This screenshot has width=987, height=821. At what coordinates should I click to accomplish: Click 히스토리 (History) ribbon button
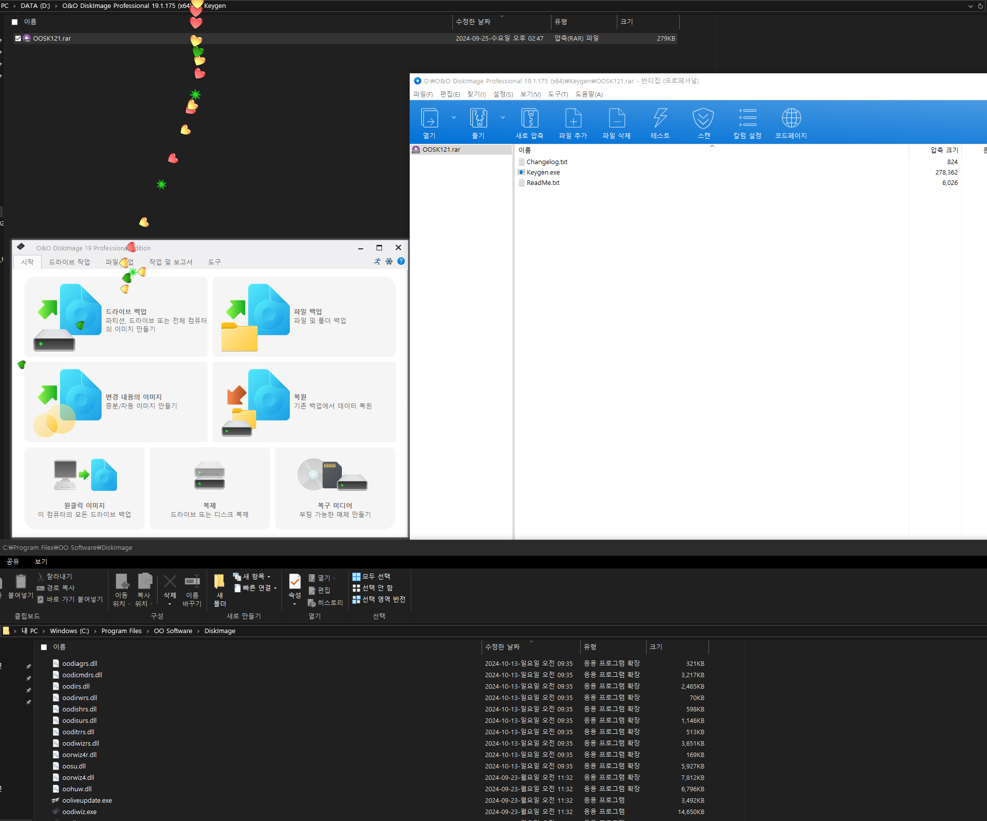pos(326,603)
